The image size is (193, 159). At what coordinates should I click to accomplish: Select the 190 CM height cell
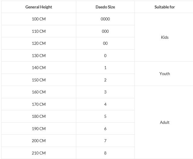coord(39,129)
